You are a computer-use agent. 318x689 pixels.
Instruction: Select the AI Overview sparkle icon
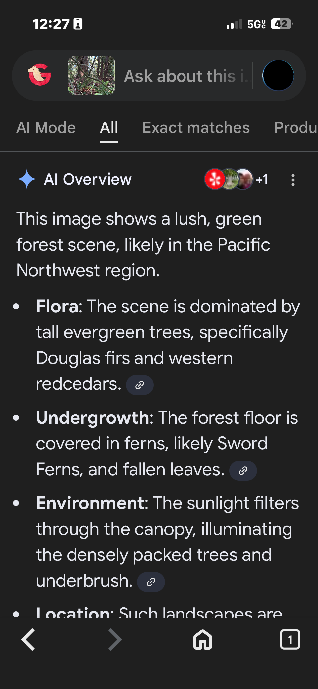tap(27, 179)
